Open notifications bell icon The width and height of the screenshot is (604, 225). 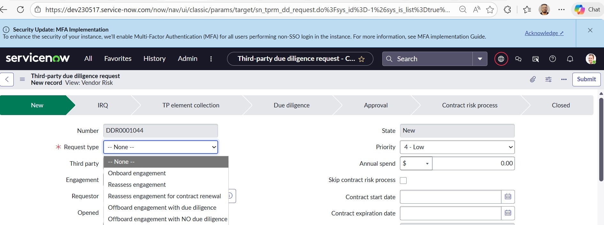(570, 59)
